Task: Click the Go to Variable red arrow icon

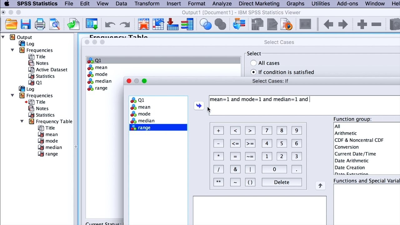Action: 172,24
